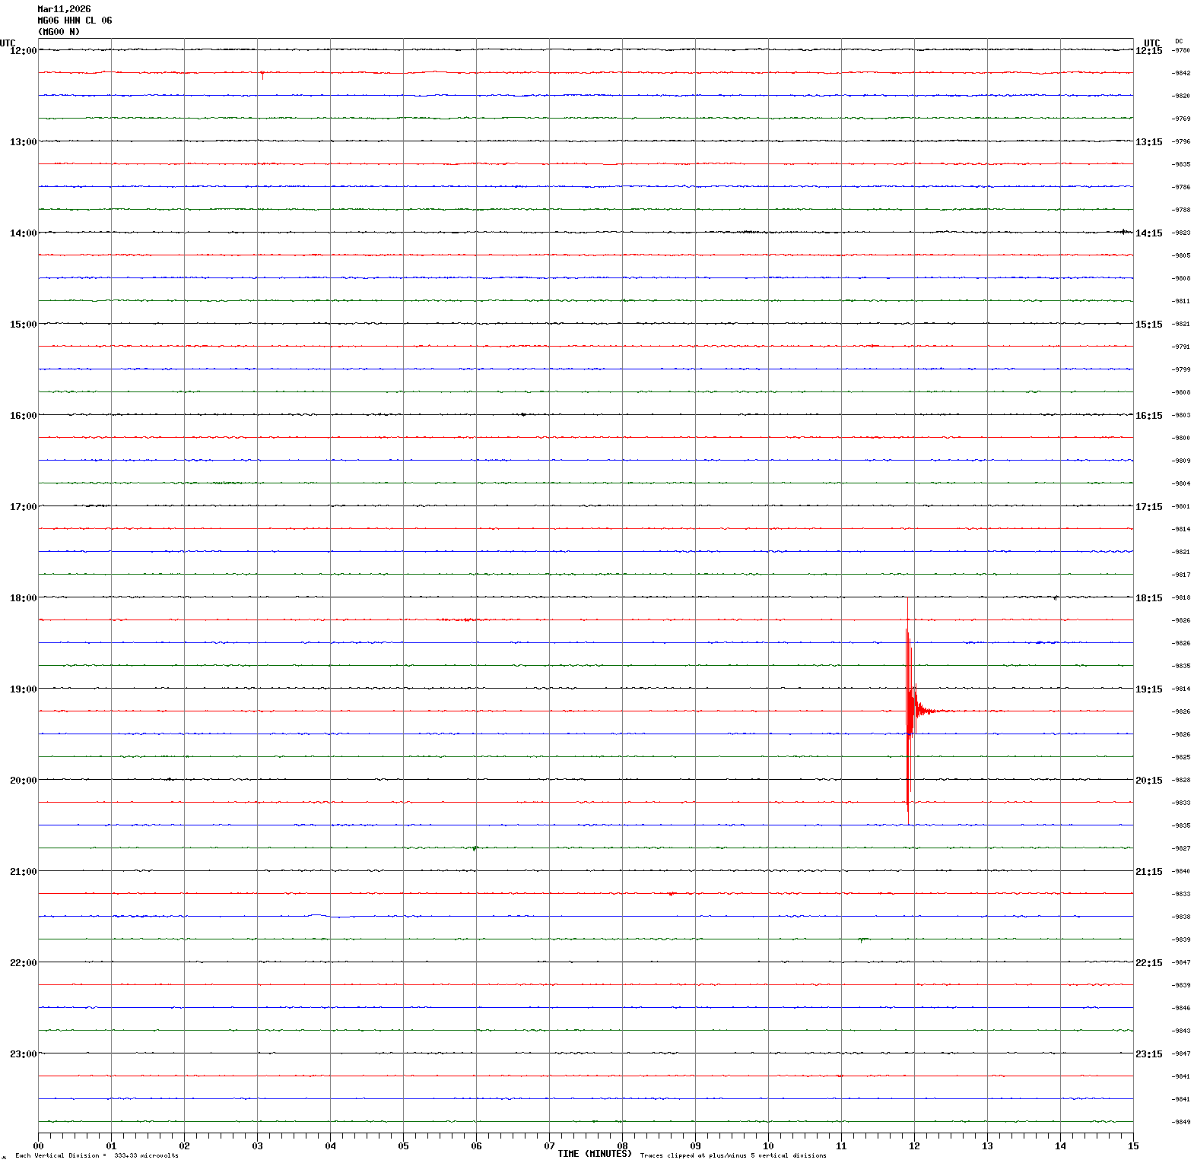Click the MG06 HHN CL 06 station label
This screenshot has width=1194, height=1166.
75,21
